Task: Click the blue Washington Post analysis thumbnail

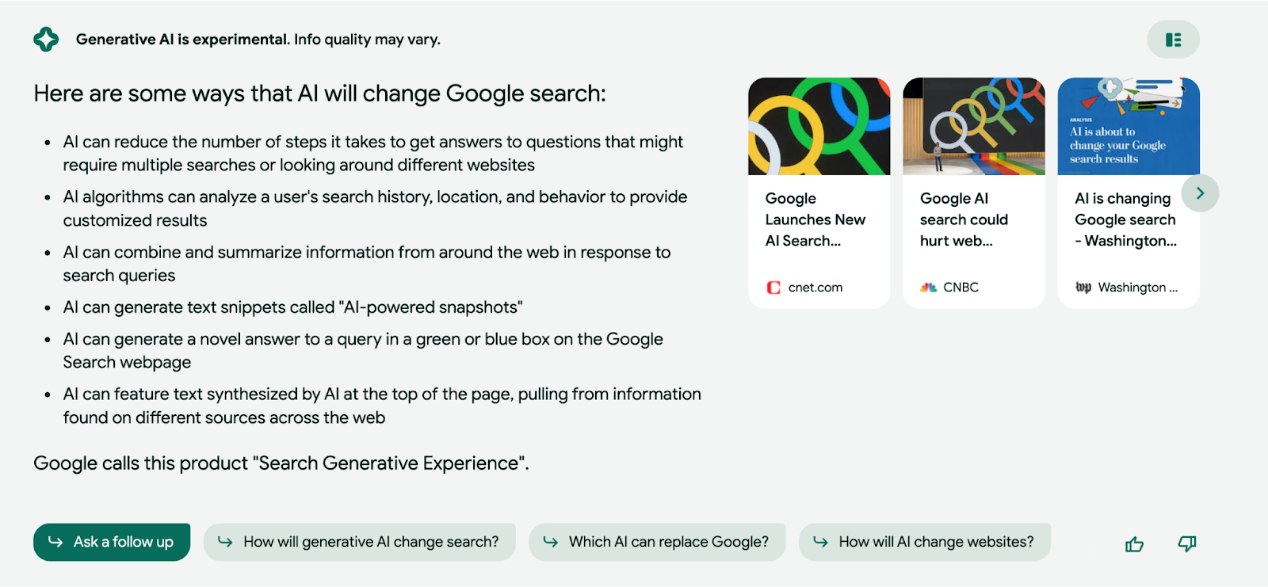Action: tap(1129, 126)
